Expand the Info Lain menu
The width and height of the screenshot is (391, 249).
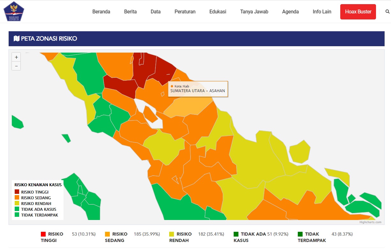point(322,12)
